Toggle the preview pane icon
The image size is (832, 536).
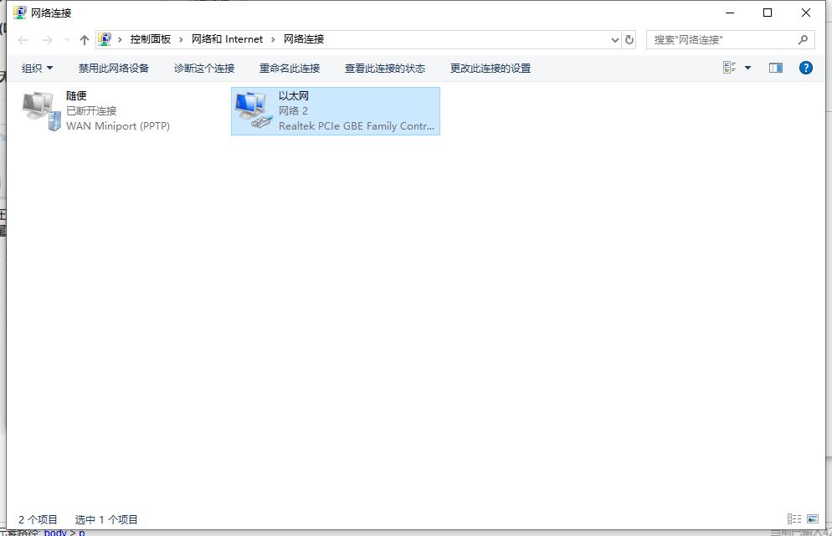coord(776,68)
